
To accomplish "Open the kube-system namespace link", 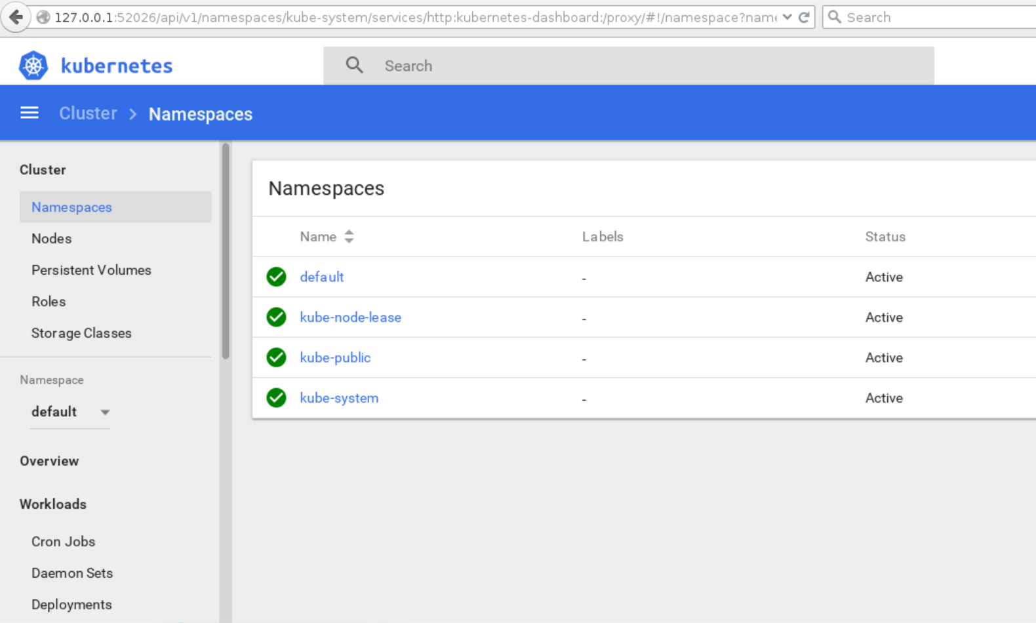I will (x=339, y=398).
